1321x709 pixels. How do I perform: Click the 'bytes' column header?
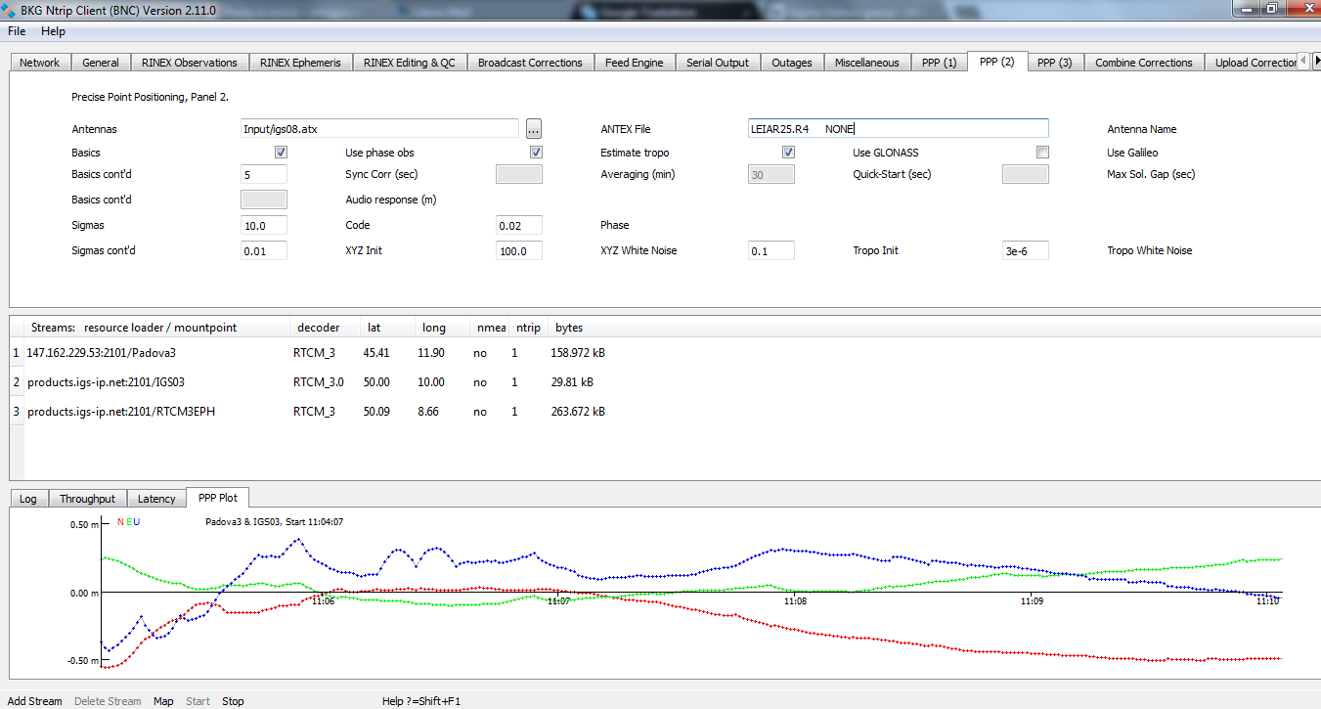tap(569, 328)
